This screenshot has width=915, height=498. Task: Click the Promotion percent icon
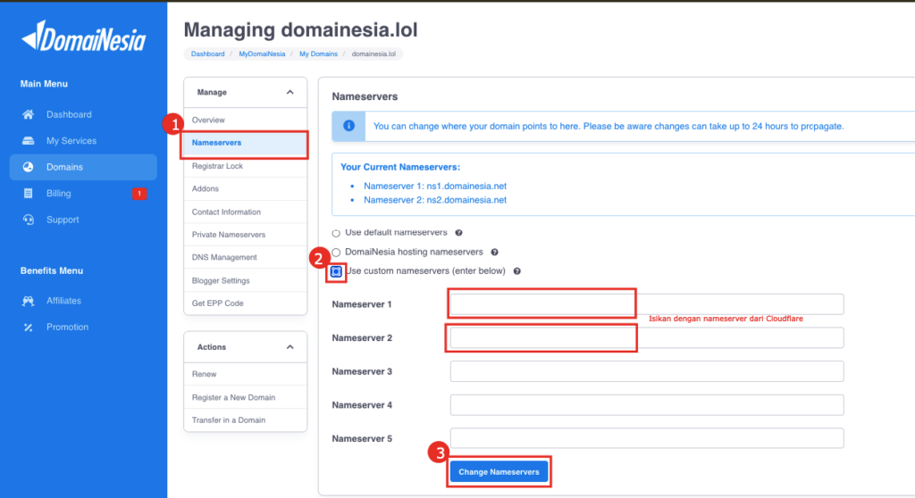click(28, 328)
